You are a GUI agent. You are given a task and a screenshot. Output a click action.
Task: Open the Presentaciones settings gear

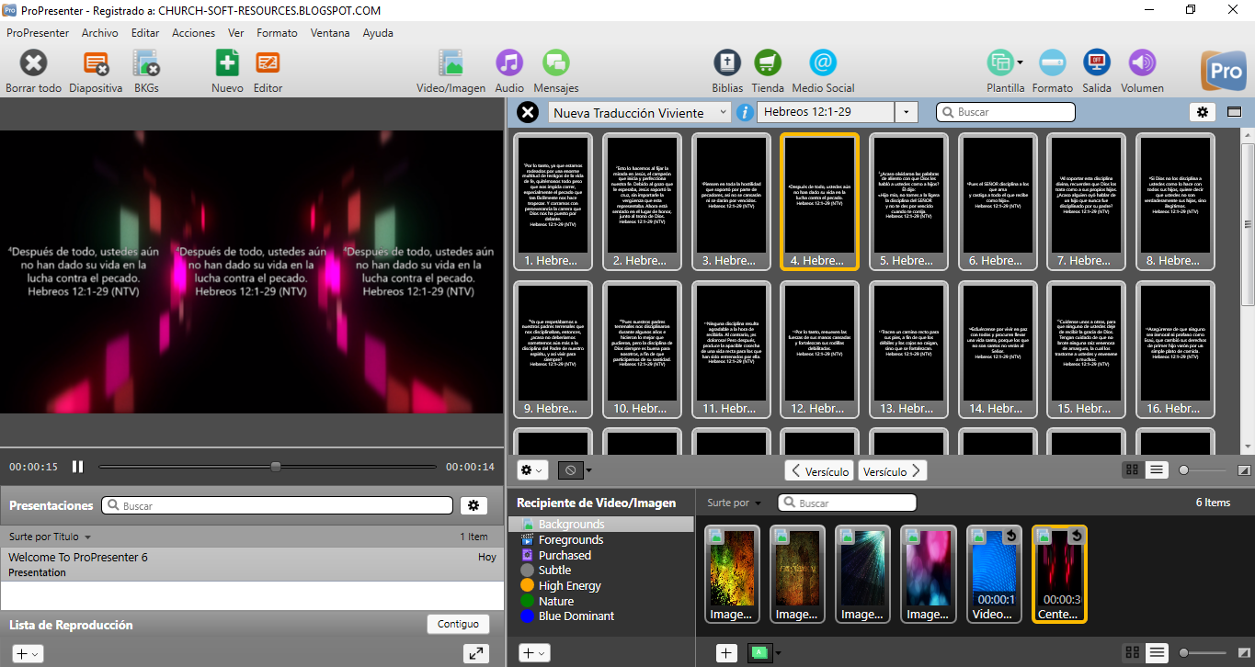(473, 505)
